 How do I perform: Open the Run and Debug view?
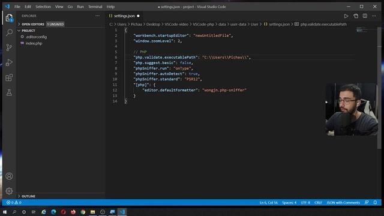pyautogui.click(x=9, y=62)
